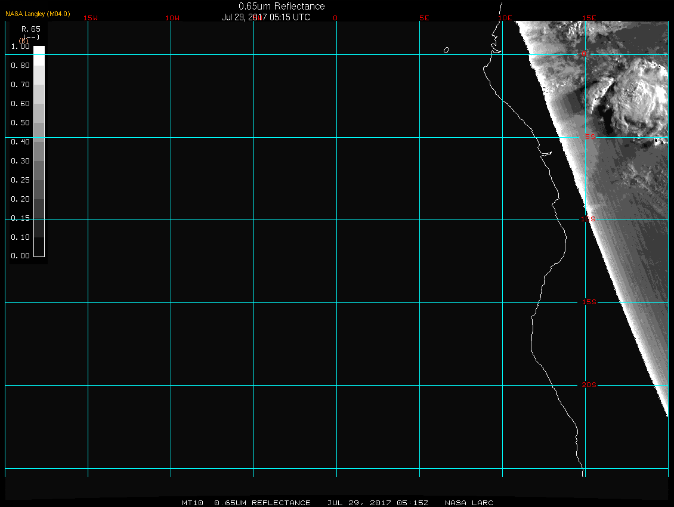
Task: Click the 0.25 reflectance scale label
Action: (x=20, y=180)
